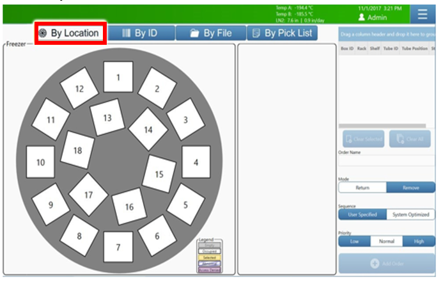The width and height of the screenshot is (443, 281).
Task: Choose rack 10 on the freezer wheel
Action: [41, 163]
